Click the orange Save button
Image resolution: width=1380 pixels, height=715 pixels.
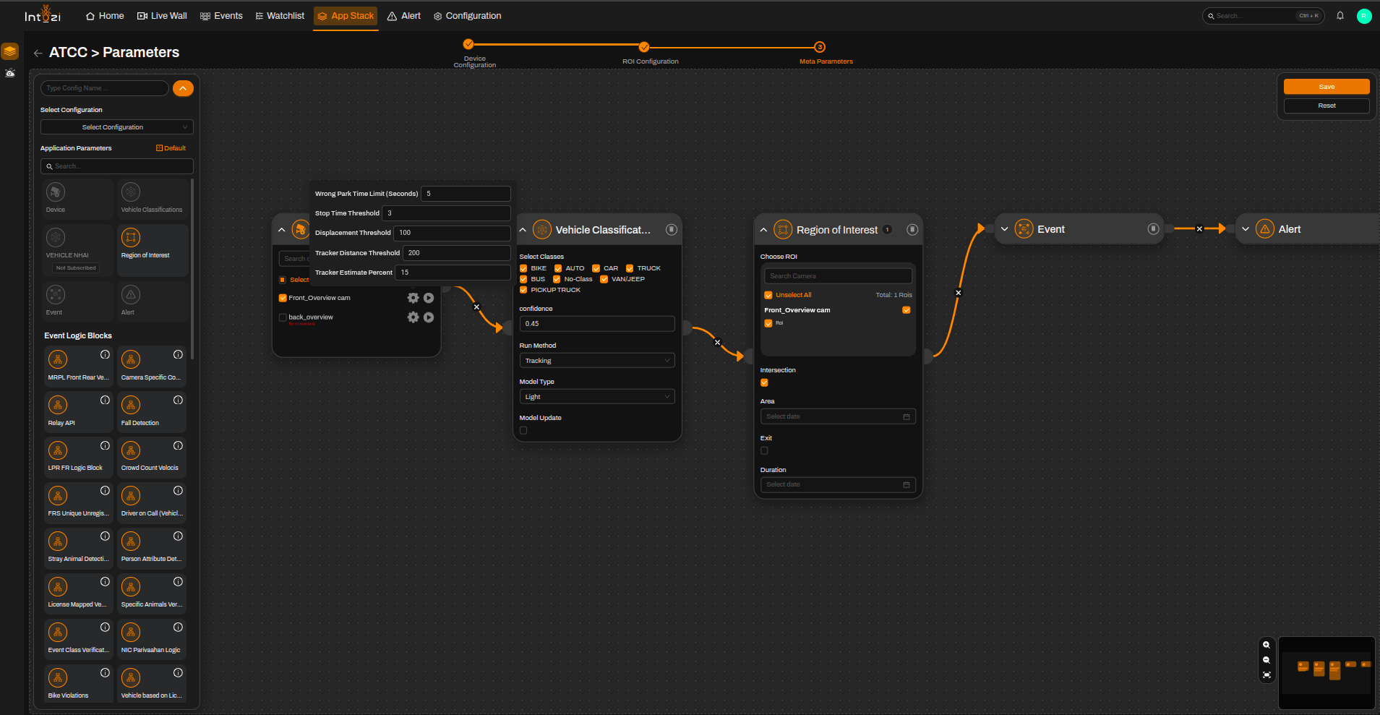point(1327,87)
